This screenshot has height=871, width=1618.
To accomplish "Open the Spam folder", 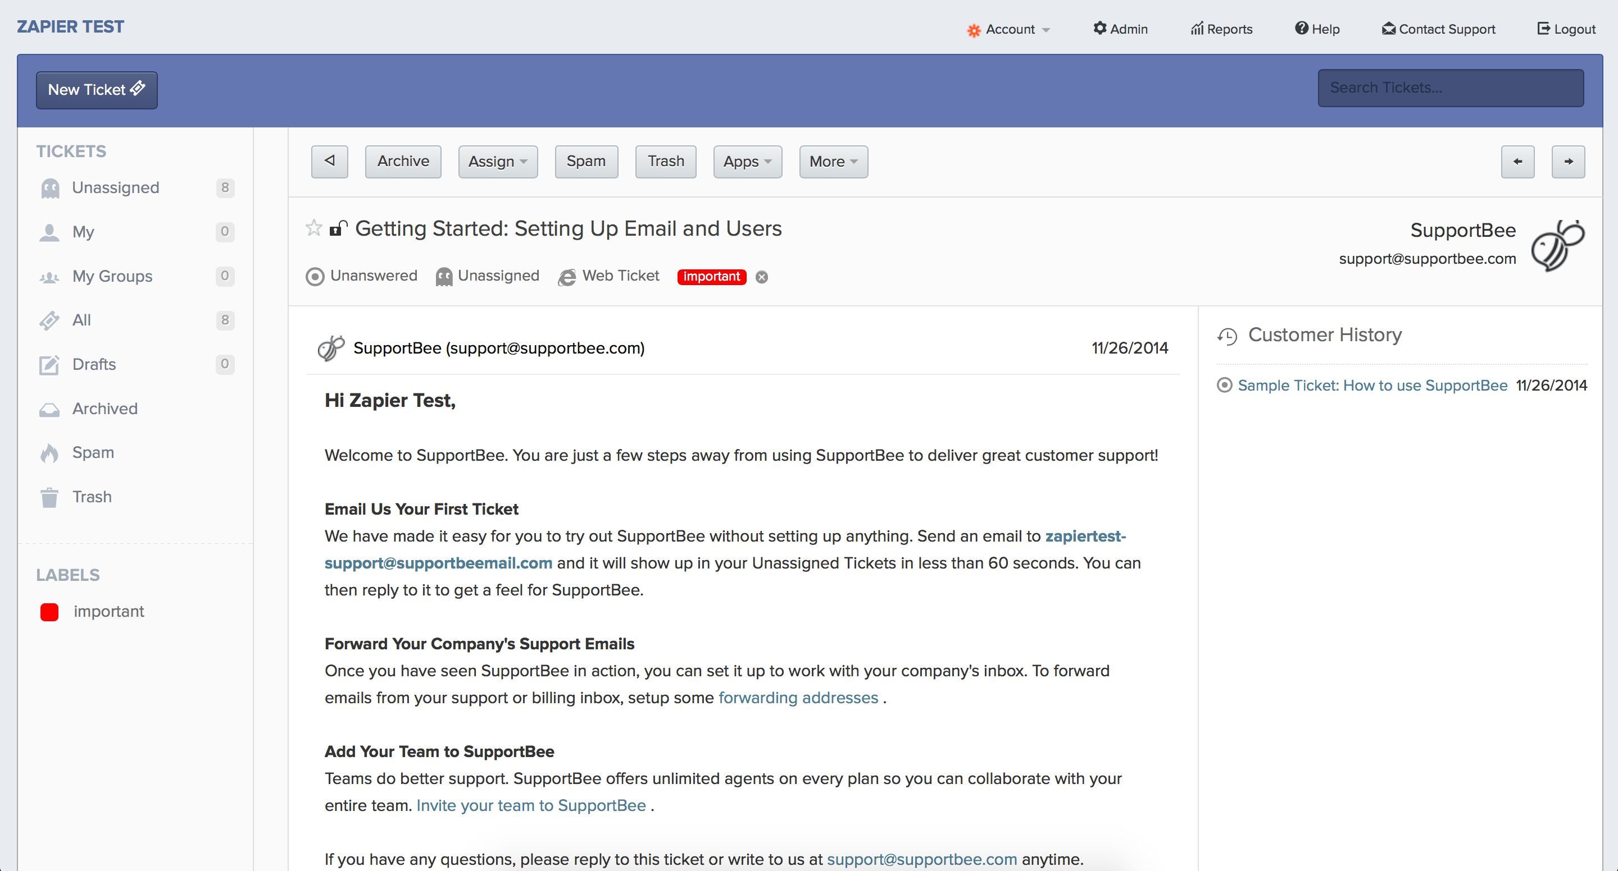I will [92, 452].
